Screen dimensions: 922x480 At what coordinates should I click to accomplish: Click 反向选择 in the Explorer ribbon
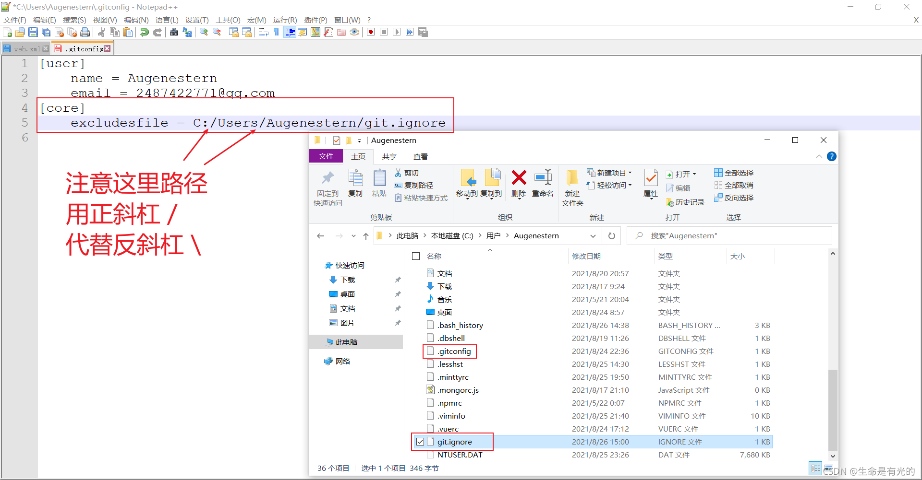point(734,198)
